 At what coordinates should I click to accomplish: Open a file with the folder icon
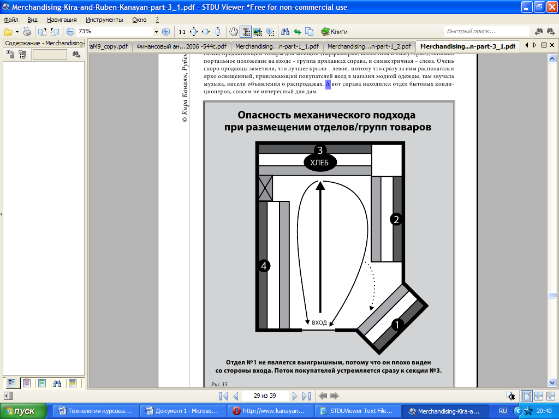(x=8, y=32)
